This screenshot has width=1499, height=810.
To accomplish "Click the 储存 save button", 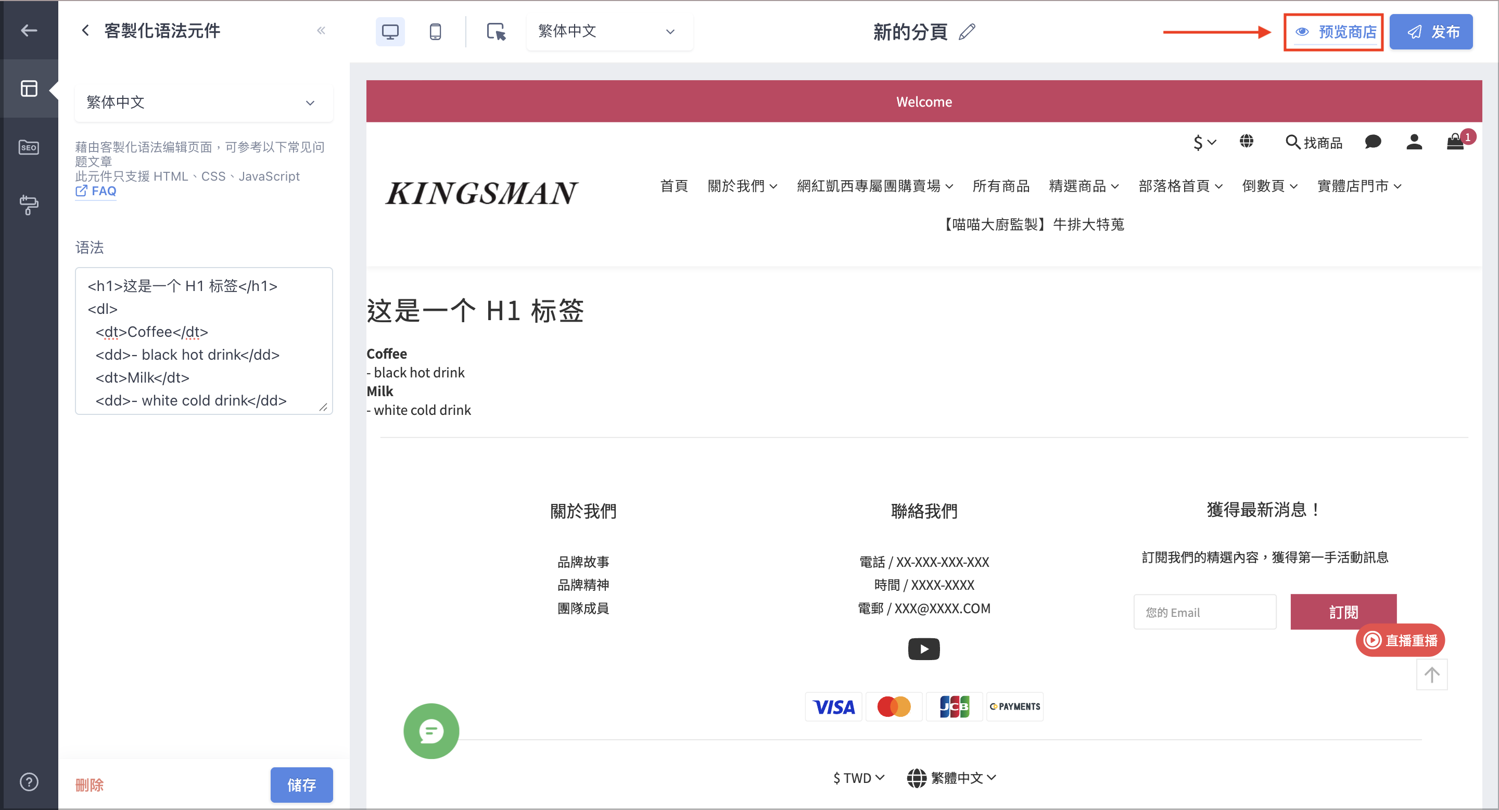I will click(301, 785).
